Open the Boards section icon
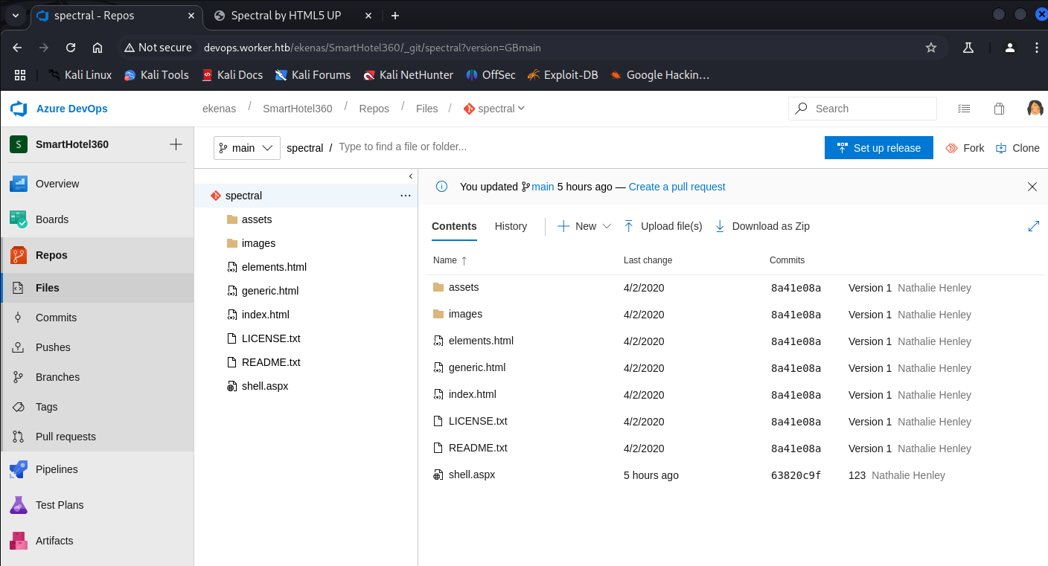 [19, 219]
